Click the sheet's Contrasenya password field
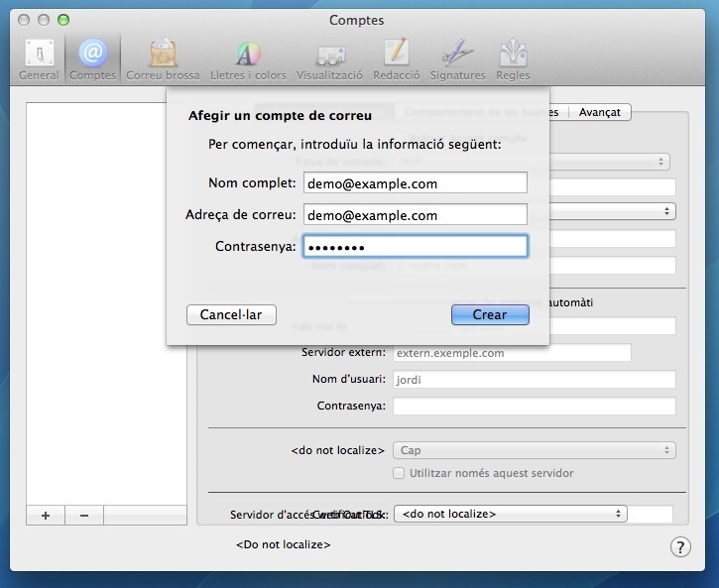719x588 pixels. [x=415, y=247]
